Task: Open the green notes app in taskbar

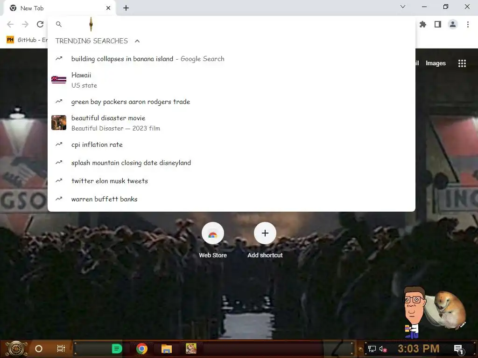Action: 117,349
